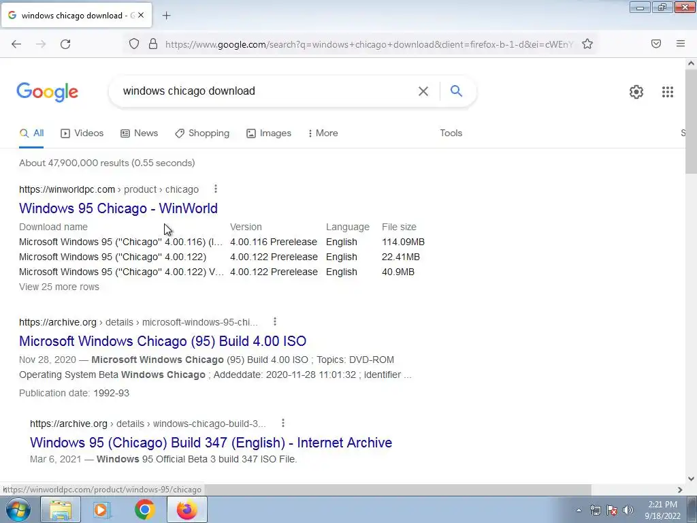Click the browser address bar URL

(x=369, y=44)
